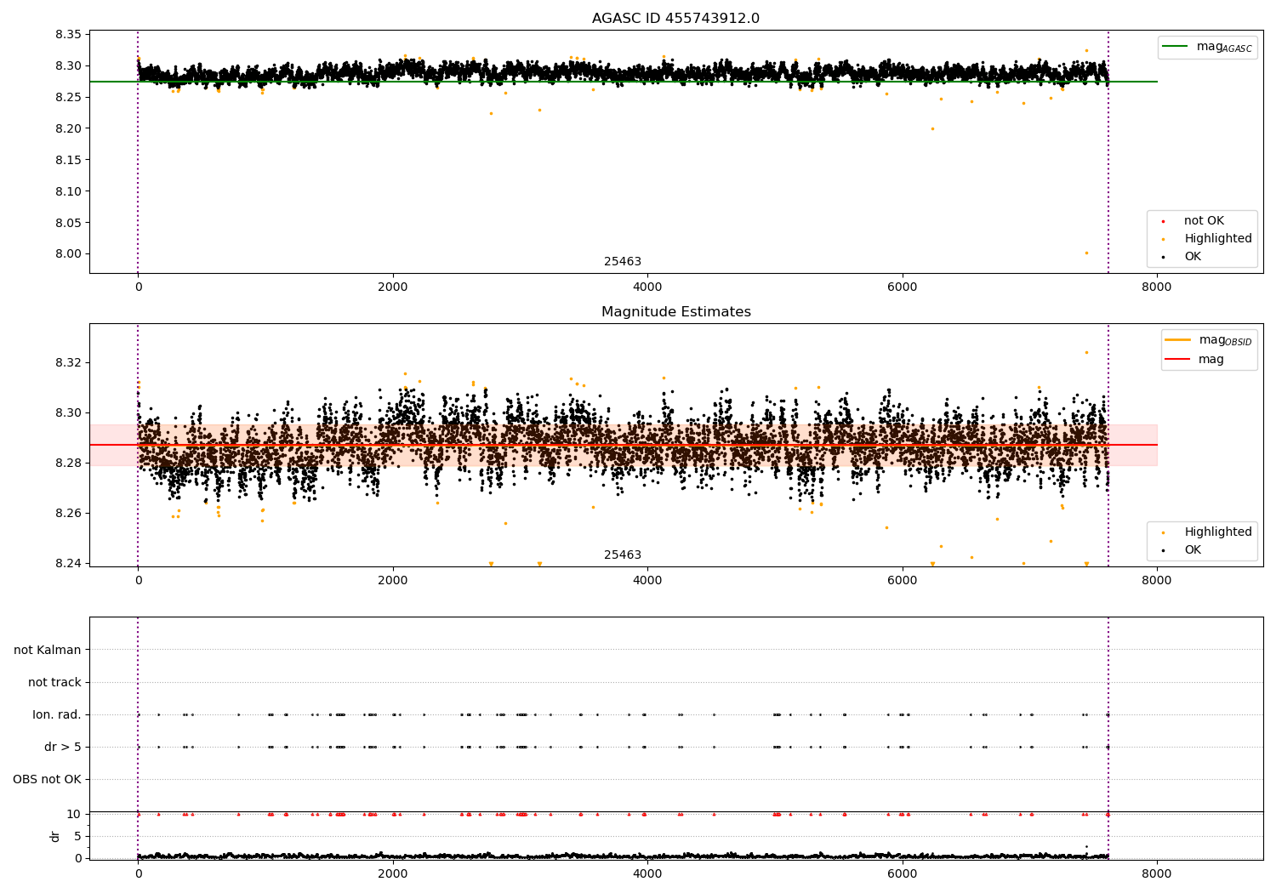Viewport: 1276px width, 893px height.
Task: Click the 8.10 y-tick in top plot
Action: point(68,191)
